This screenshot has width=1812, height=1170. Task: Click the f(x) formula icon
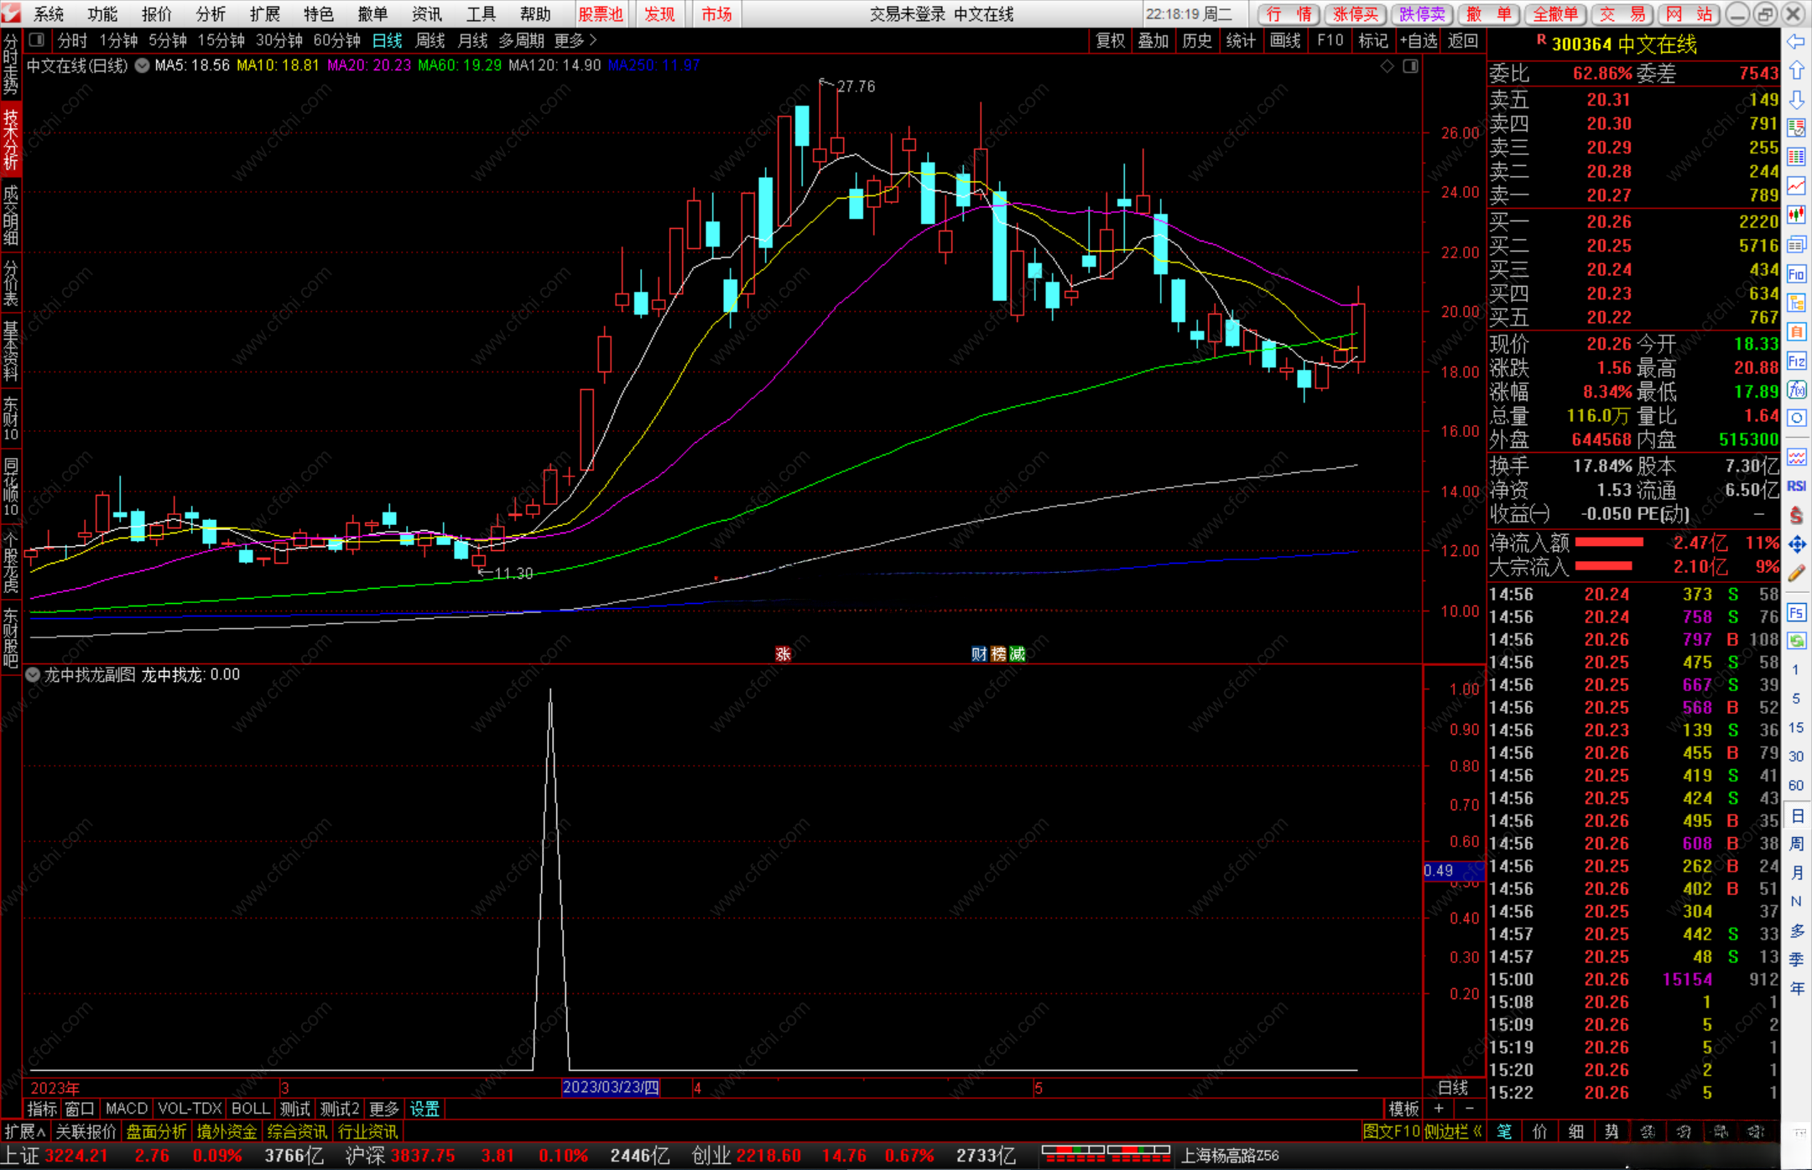[1796, 390]
